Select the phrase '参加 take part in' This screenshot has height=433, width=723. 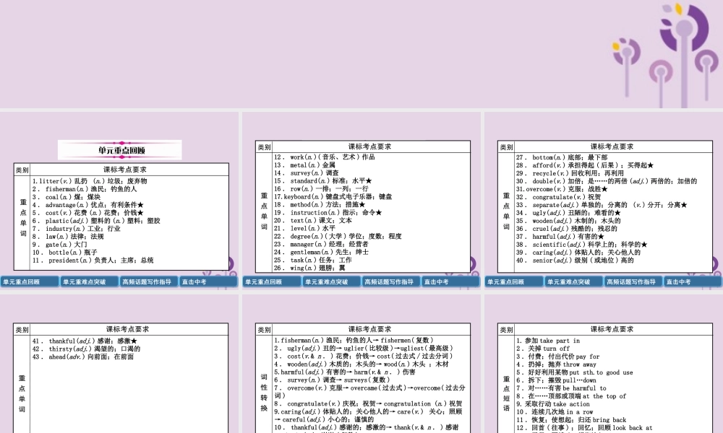pyautogui.click(x=548, y=341)
